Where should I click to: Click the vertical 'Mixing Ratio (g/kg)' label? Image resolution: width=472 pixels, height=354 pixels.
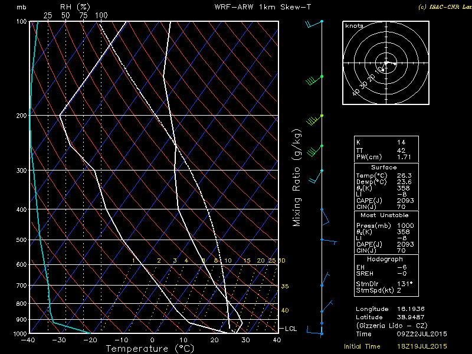pos(297,178)
